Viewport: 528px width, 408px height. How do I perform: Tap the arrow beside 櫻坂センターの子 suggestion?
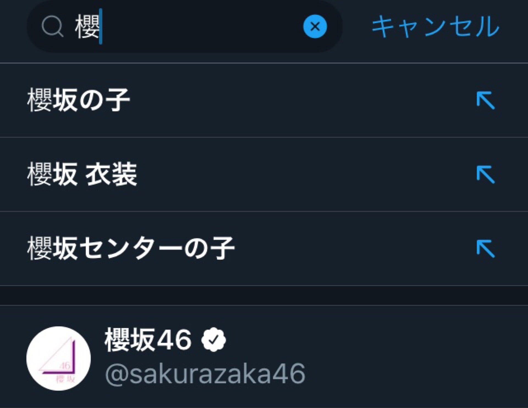485,248
